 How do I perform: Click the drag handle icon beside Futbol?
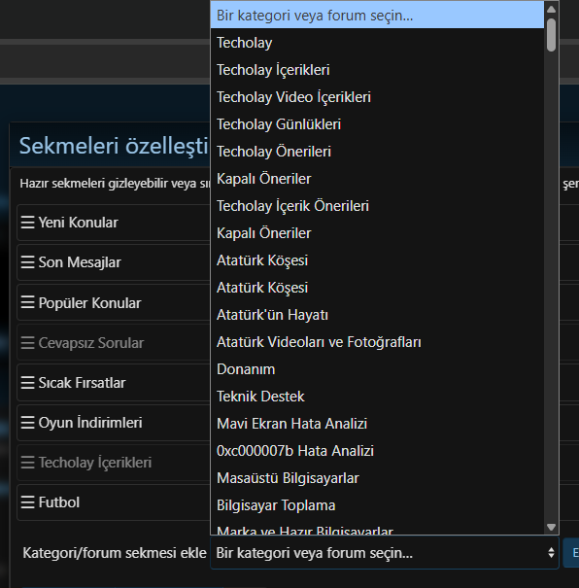point(28,502)
